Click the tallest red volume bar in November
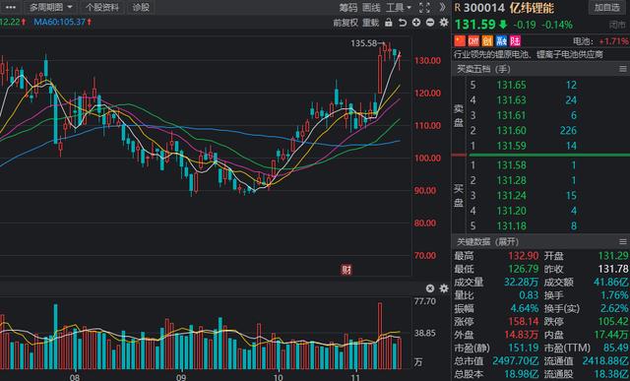The image size is (630, 381). click(380, 336)
